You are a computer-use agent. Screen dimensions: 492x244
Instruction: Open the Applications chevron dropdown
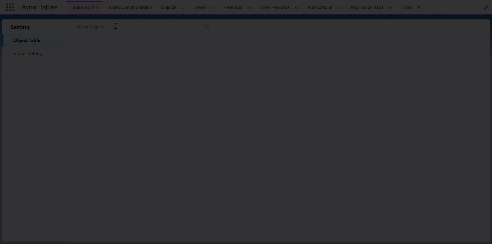[x=339, y=8]
